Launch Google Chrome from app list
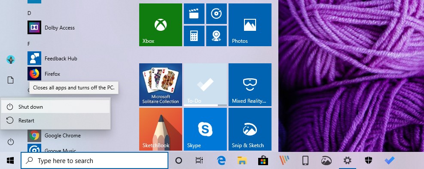The height and width of the screenshot is (169, 424). click(54, 136)
